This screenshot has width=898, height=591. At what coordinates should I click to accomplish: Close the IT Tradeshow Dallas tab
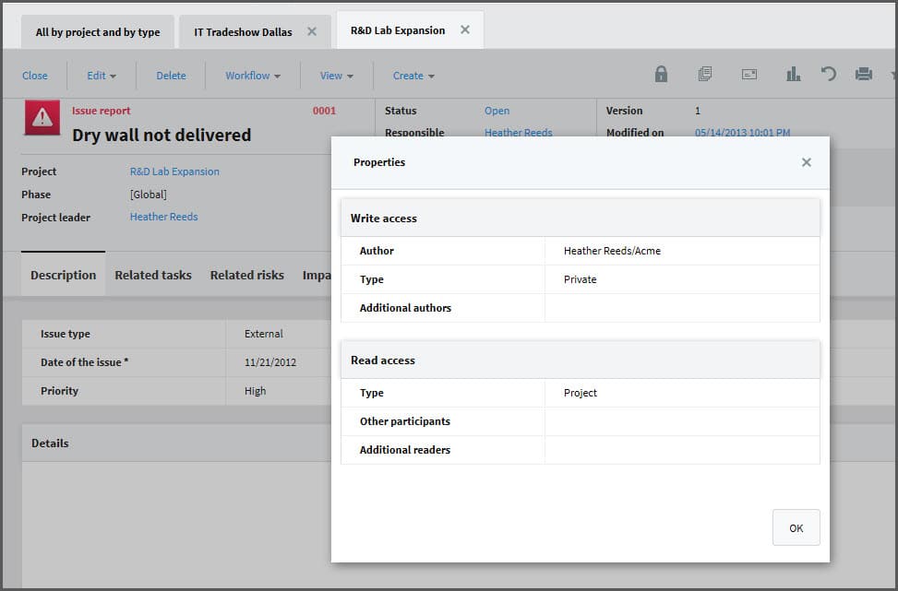(x=312, y=31)
